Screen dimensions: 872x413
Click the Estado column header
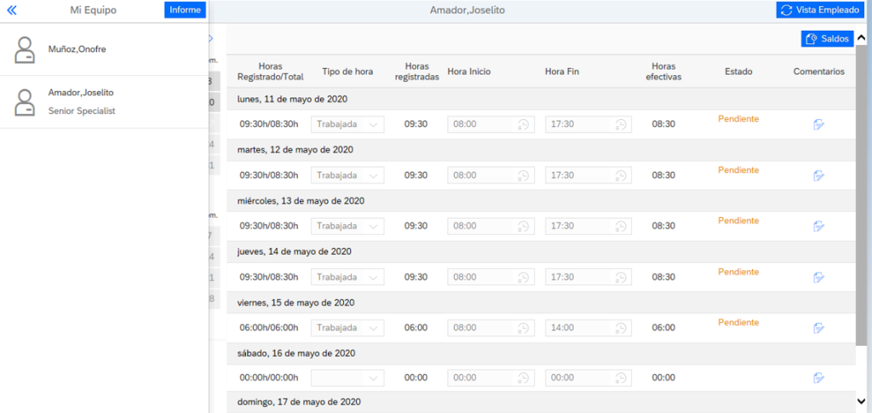click(x=738, y=72)
